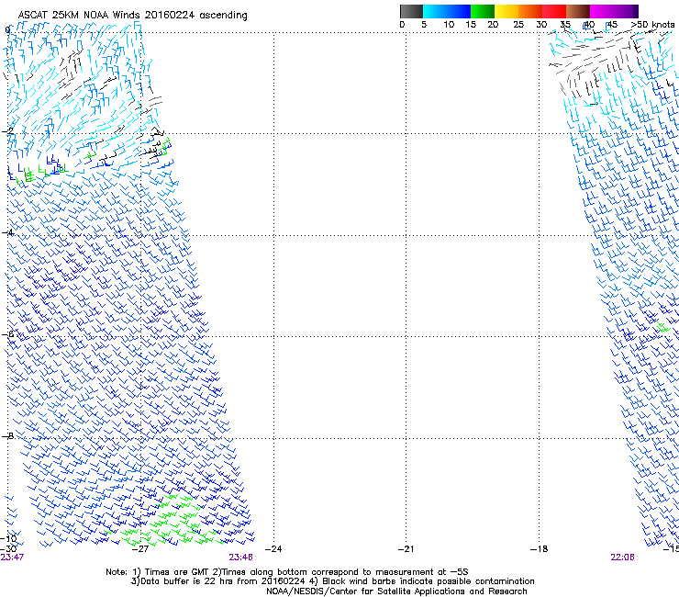This screenshot has width=679, height=597.
Task: Click the 23:47 swath time label
Action: (12, 558)
